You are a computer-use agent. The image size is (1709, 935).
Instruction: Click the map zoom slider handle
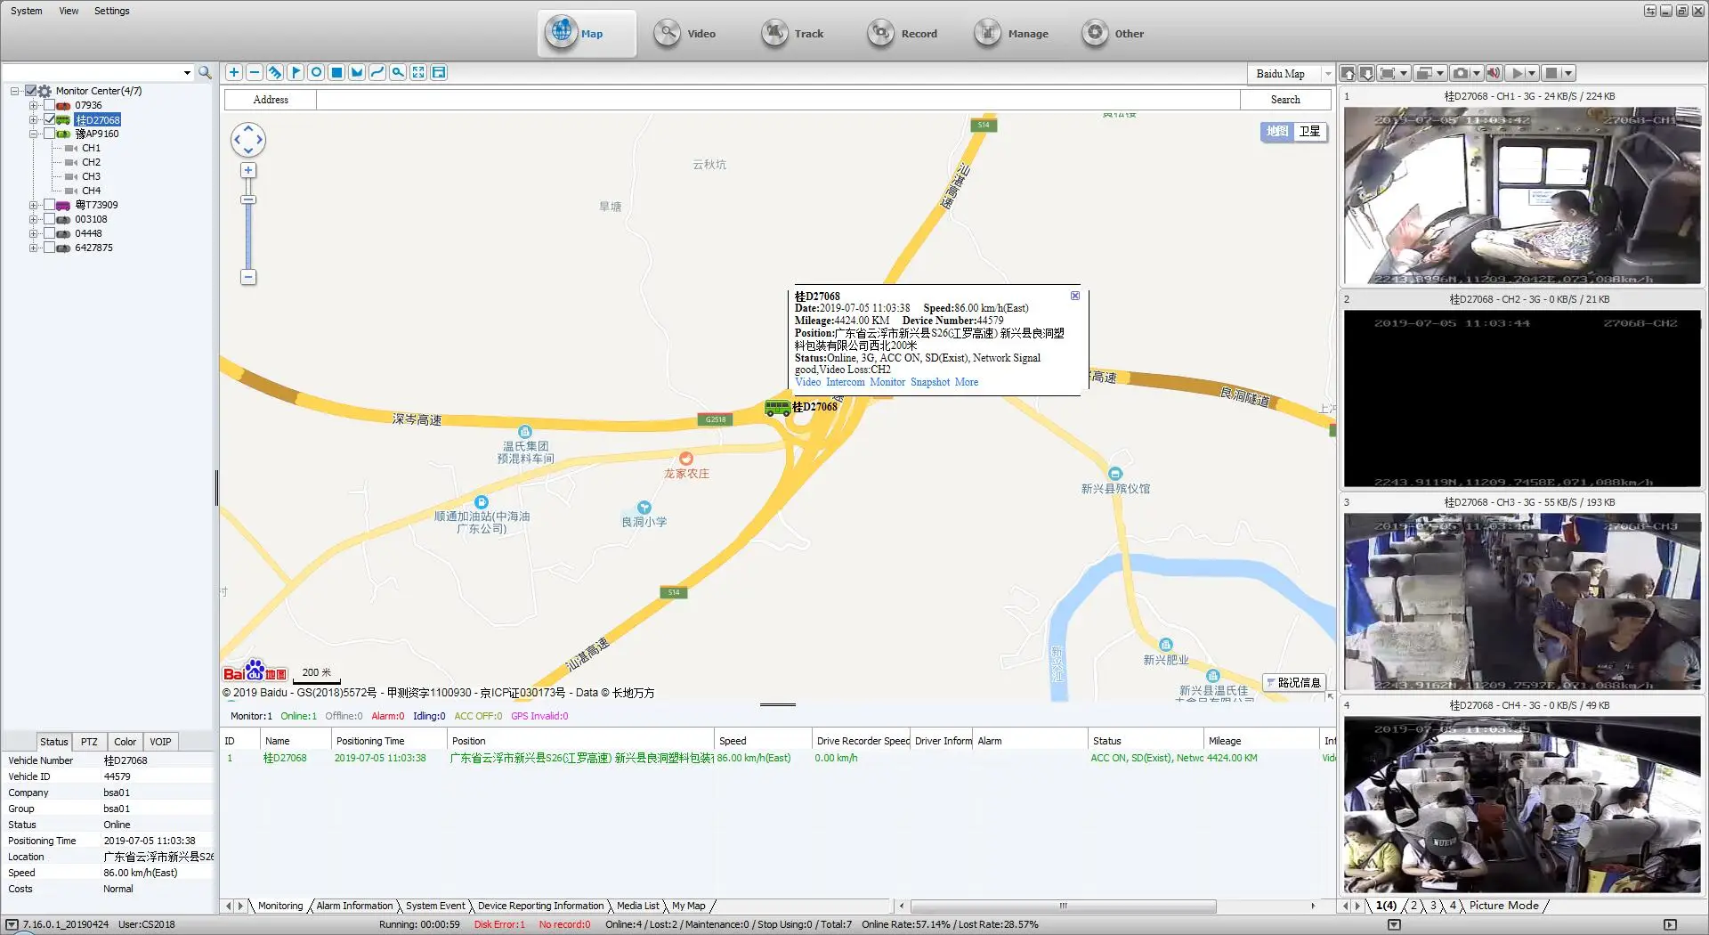tap(248, 199)
